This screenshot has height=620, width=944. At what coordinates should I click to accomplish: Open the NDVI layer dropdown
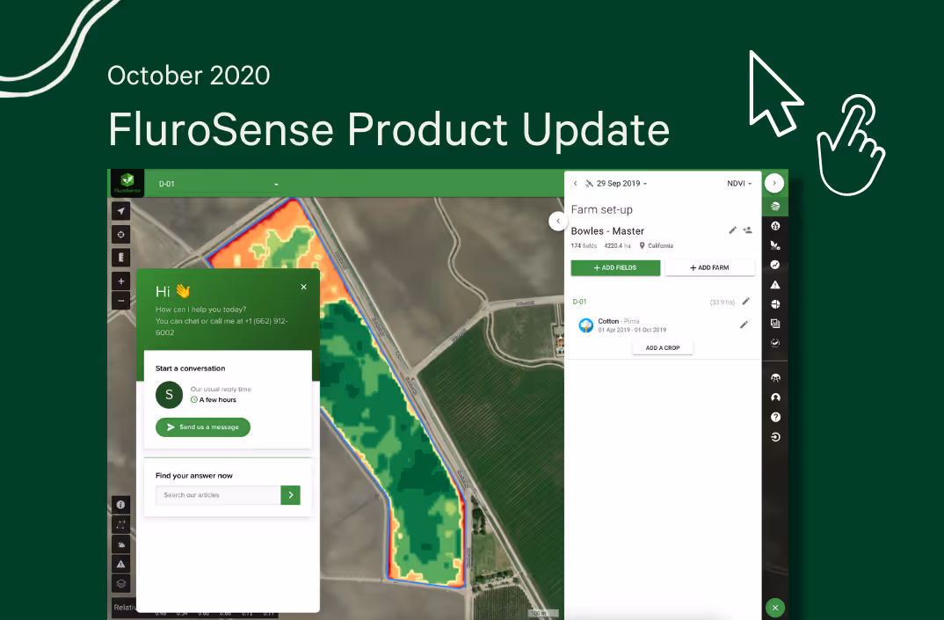pyautogui.click(x=739, y=183)
